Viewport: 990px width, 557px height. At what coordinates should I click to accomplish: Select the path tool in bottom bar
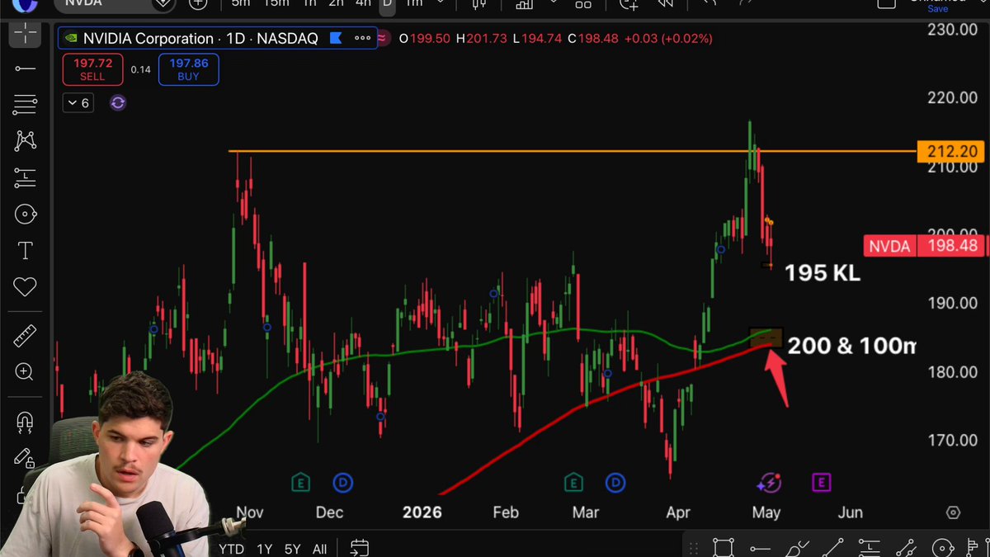[x=907, y=548]
